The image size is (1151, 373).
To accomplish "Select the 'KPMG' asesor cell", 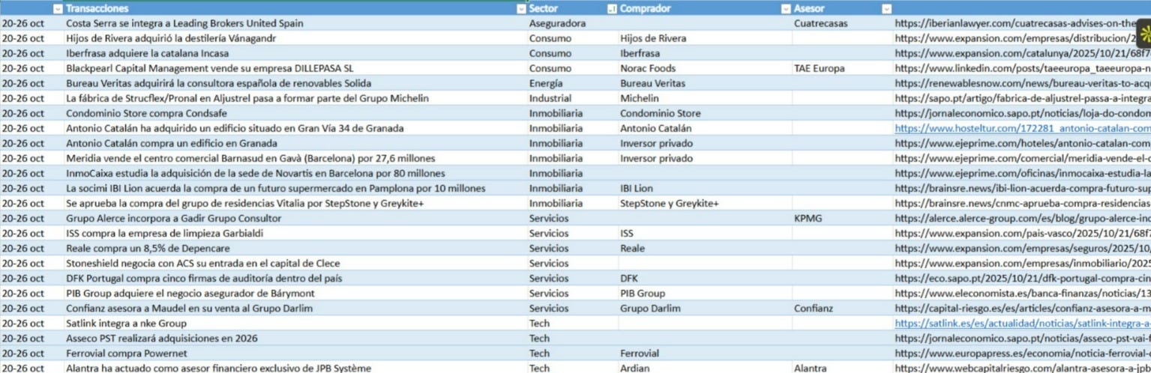I will pos(842,218).
